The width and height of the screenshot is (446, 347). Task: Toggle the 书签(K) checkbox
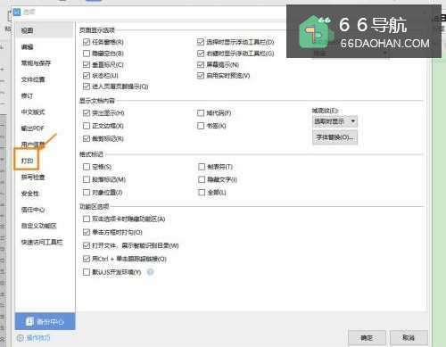201,126
